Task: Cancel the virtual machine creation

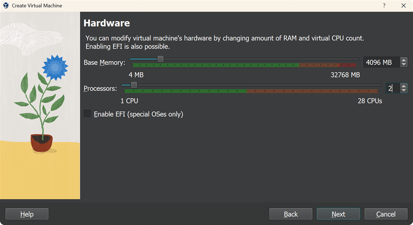Action: pos(386,214)
